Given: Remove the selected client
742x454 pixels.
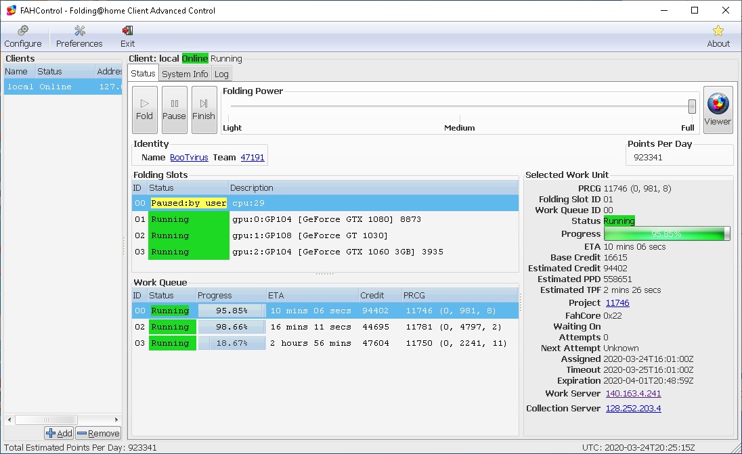Looking at the screenshot, I should point(98,433).
